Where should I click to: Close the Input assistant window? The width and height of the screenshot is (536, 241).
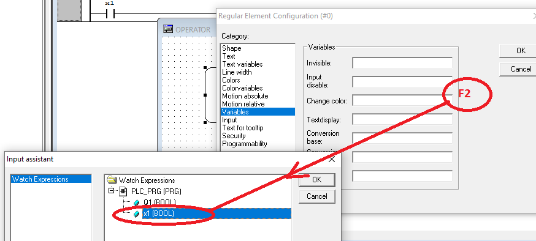[331, 159]
